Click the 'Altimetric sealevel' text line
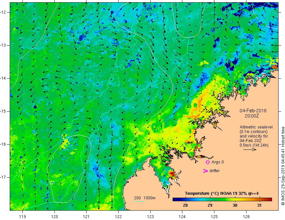 tap(256, 127)
